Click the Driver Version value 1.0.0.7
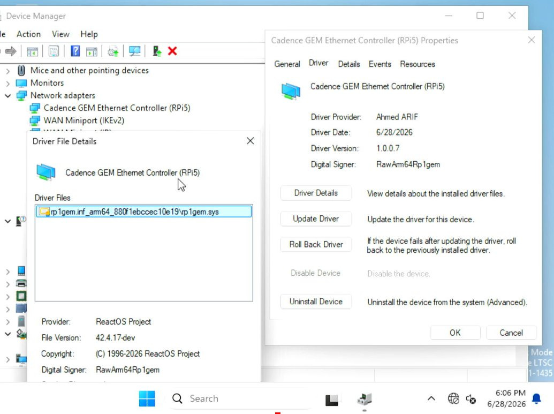Viewport: 554px width, 414px height. coord(388,148)
